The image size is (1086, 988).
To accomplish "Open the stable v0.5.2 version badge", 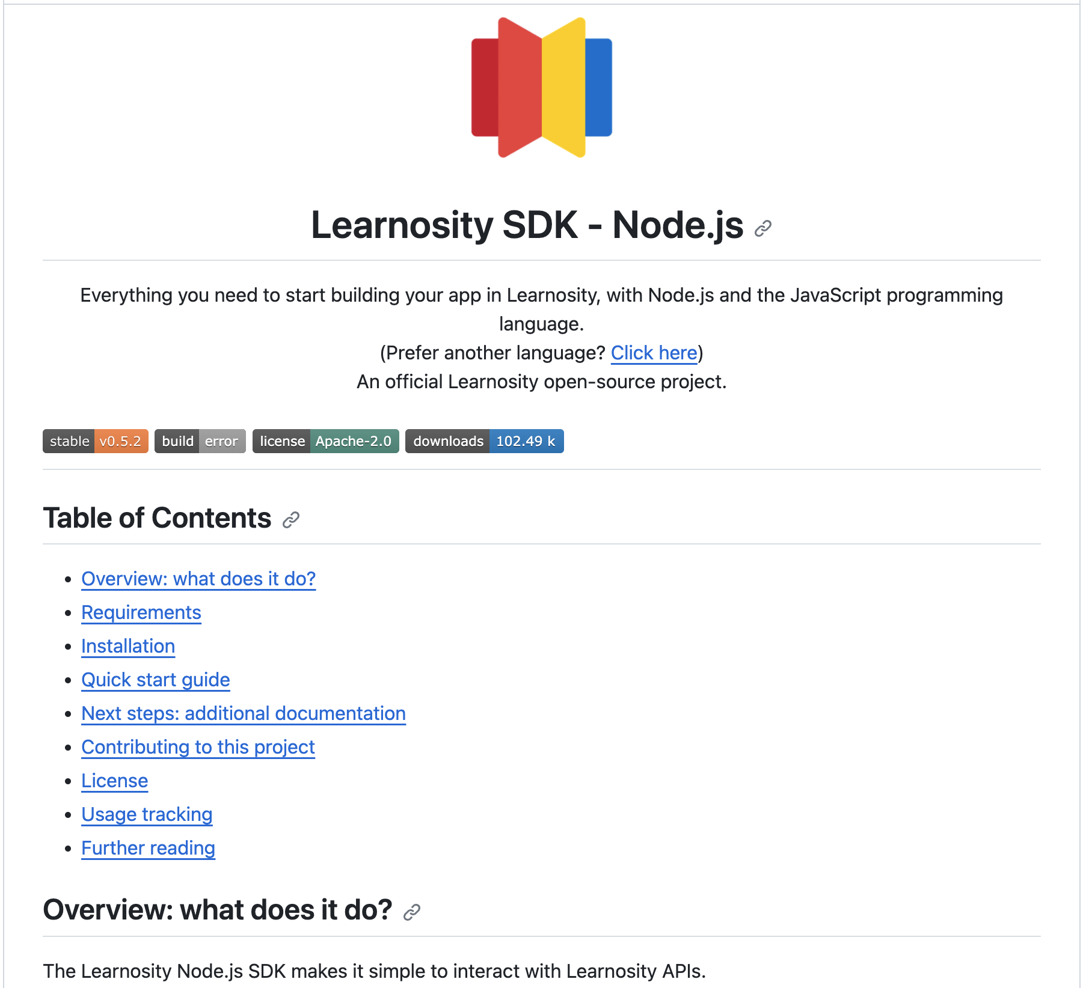I will click(x=96, y=441).
